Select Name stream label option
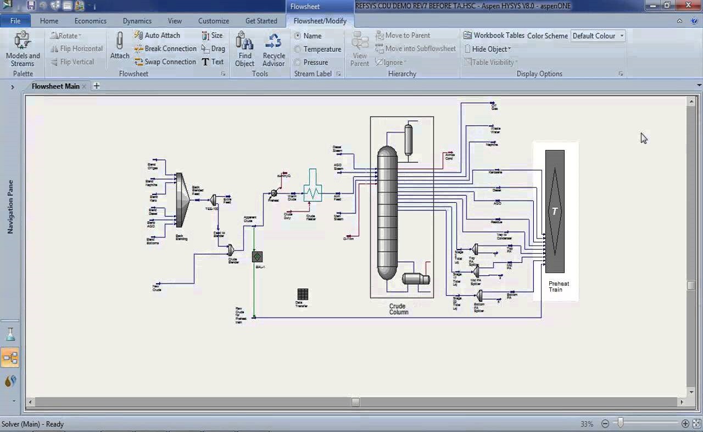The width and height of the screenshot is (703, 432). click(x=308, y=36)
